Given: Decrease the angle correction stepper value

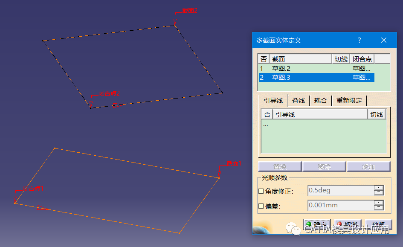Looking at the screenshot, I should [379, 193].
